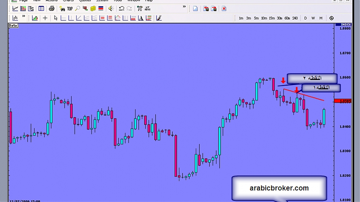Switch chart to 240 minute timeframe
360x202 pixels.
point(295,18)
